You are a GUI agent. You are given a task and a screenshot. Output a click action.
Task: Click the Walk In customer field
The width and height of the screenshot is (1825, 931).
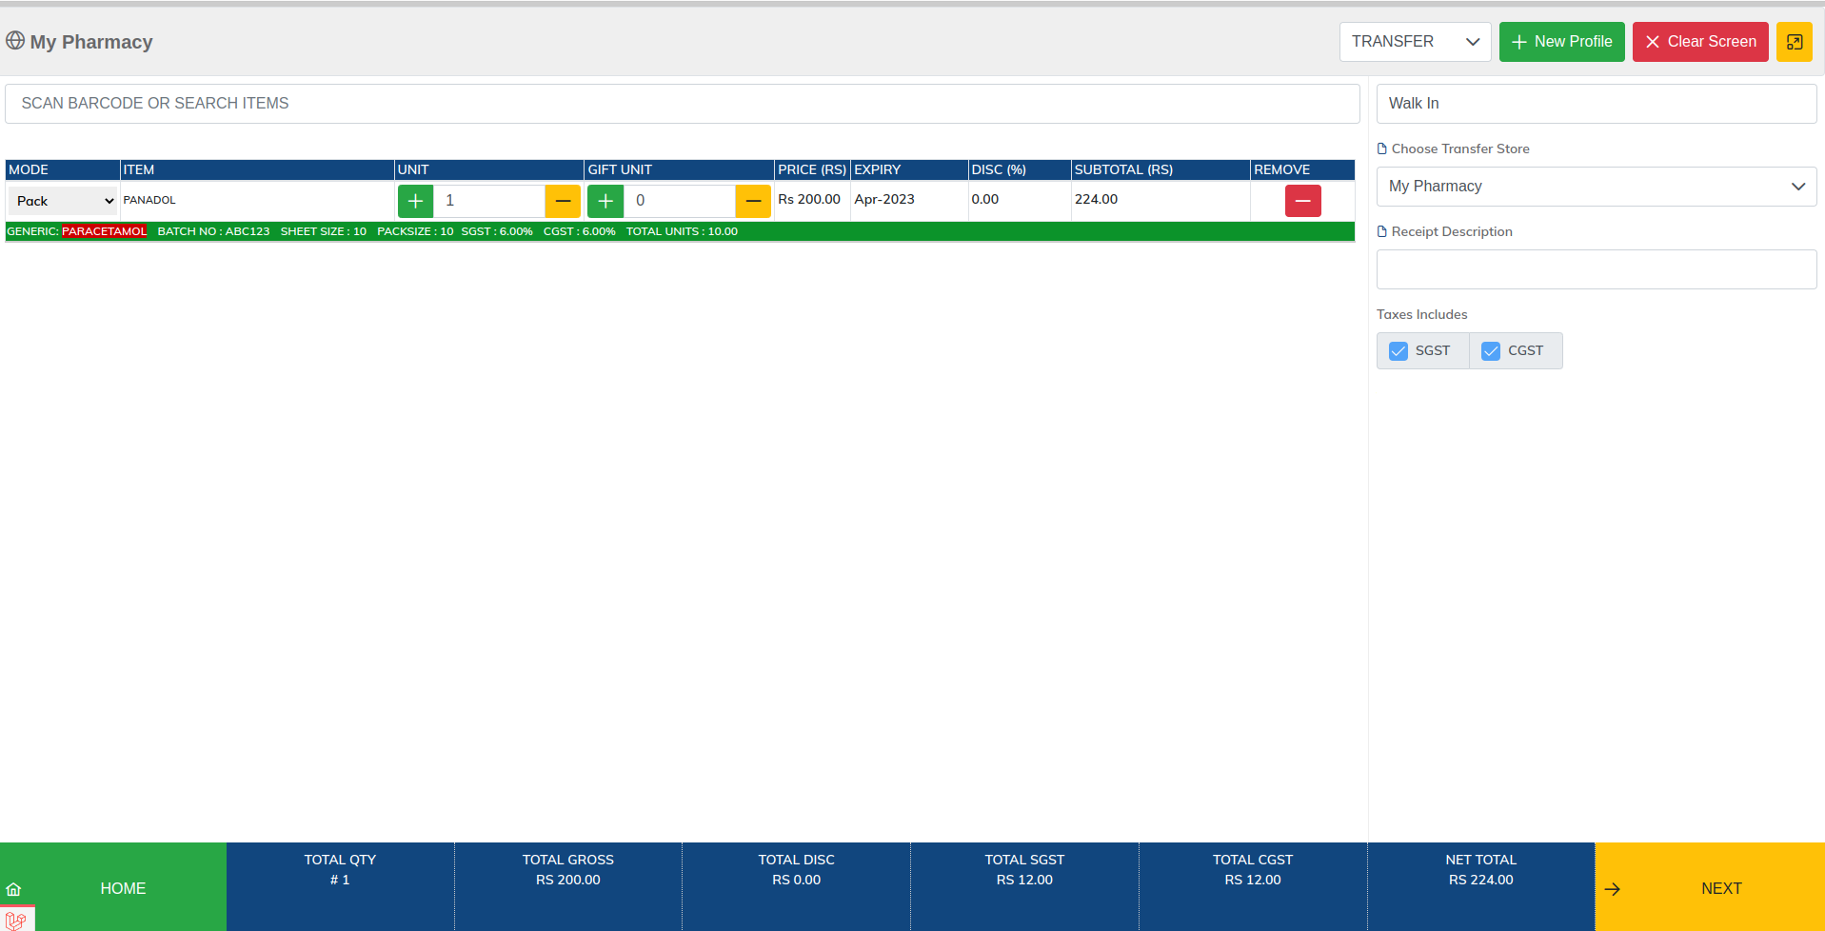pyautogui.click(x=1596, y=104)
